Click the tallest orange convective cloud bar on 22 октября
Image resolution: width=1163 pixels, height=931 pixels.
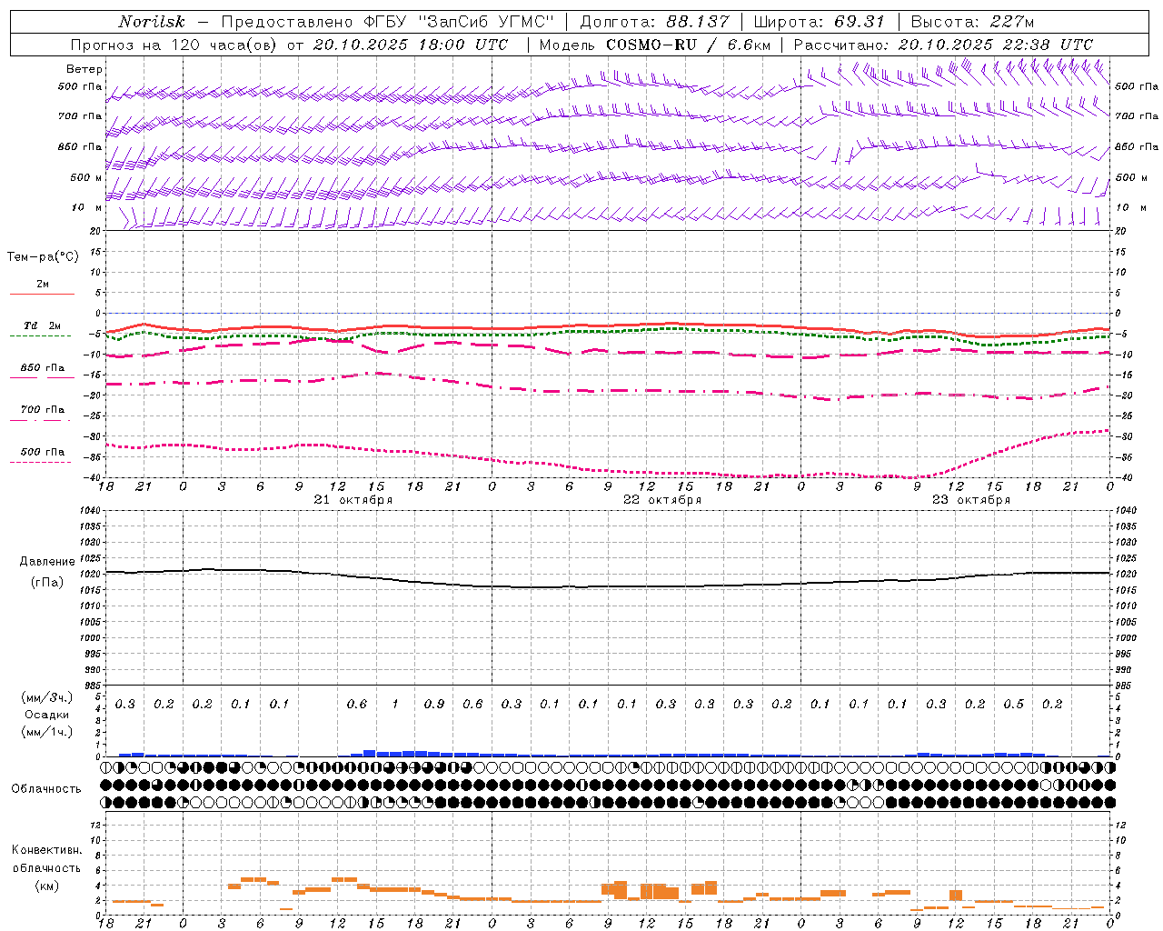pos(621,889)
